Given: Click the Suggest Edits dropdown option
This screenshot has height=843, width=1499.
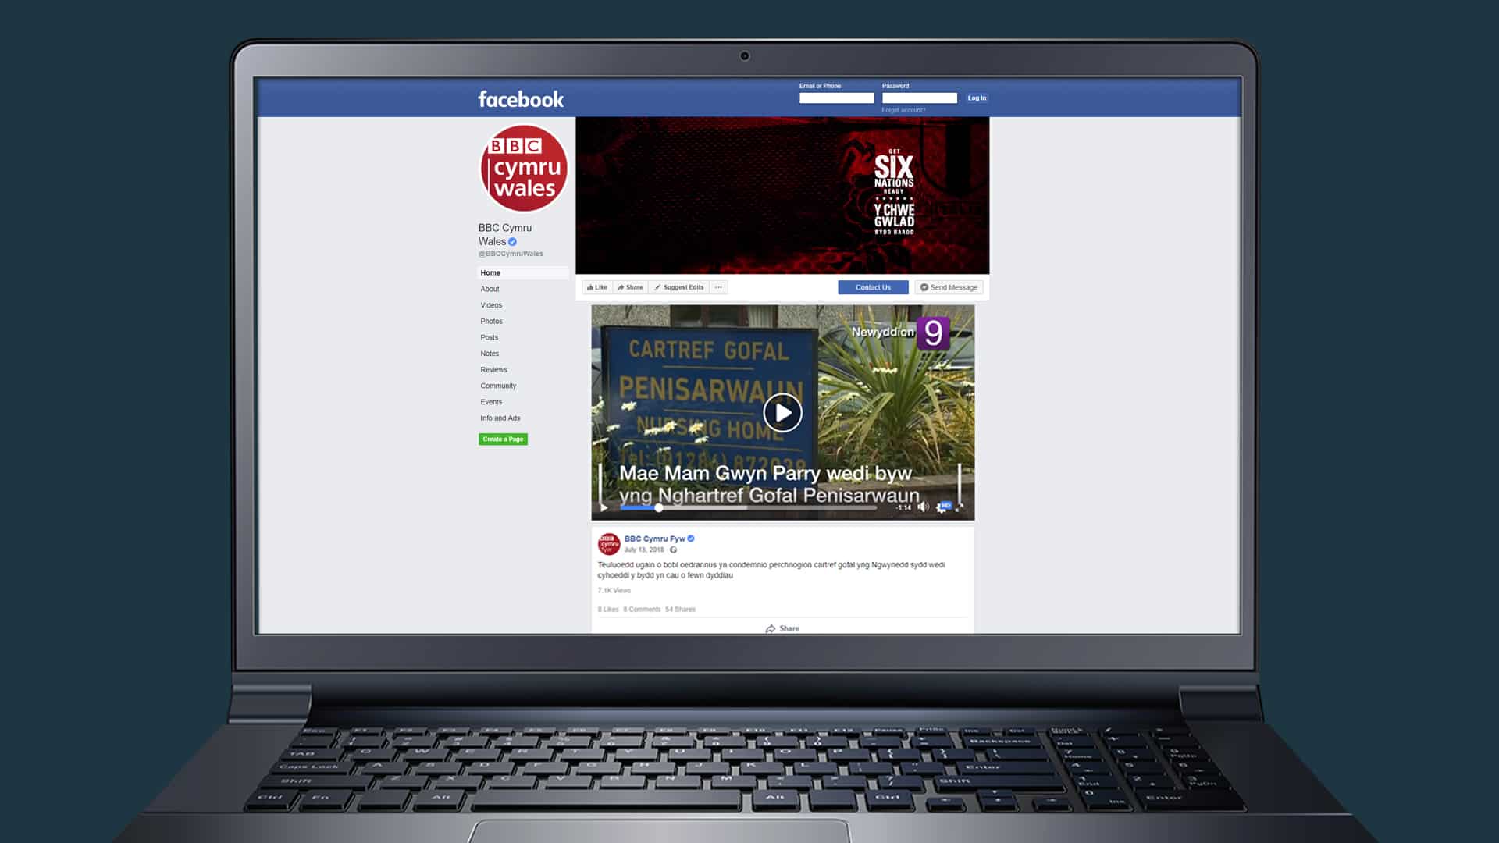Looking at the screenshot, I should pyautogui.click(x=679, y=287).
